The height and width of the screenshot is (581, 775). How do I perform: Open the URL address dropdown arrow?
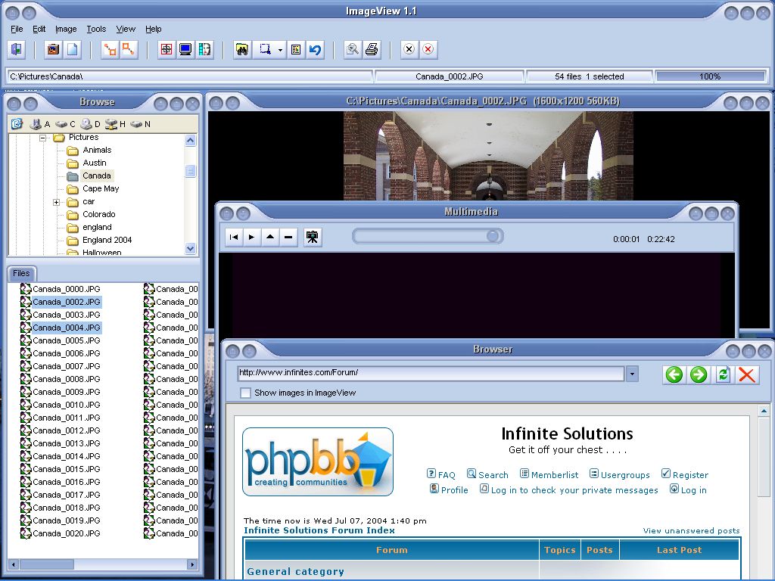[x=632, y=374]
